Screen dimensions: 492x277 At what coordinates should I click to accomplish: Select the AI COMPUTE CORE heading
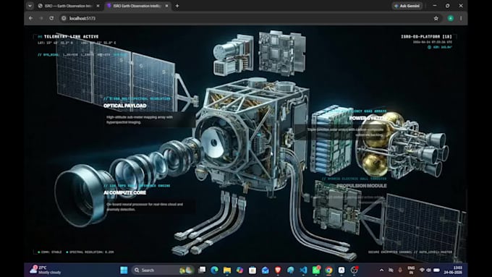(x=125, y=192)
